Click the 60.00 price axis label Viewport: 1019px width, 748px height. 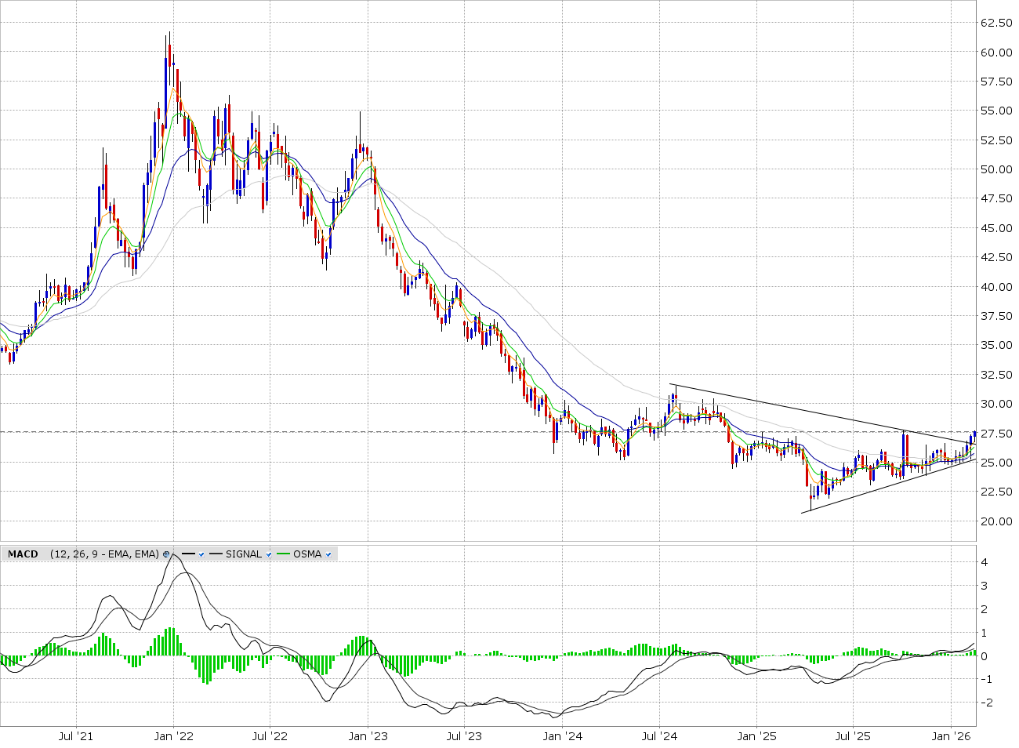coord(996,53)
